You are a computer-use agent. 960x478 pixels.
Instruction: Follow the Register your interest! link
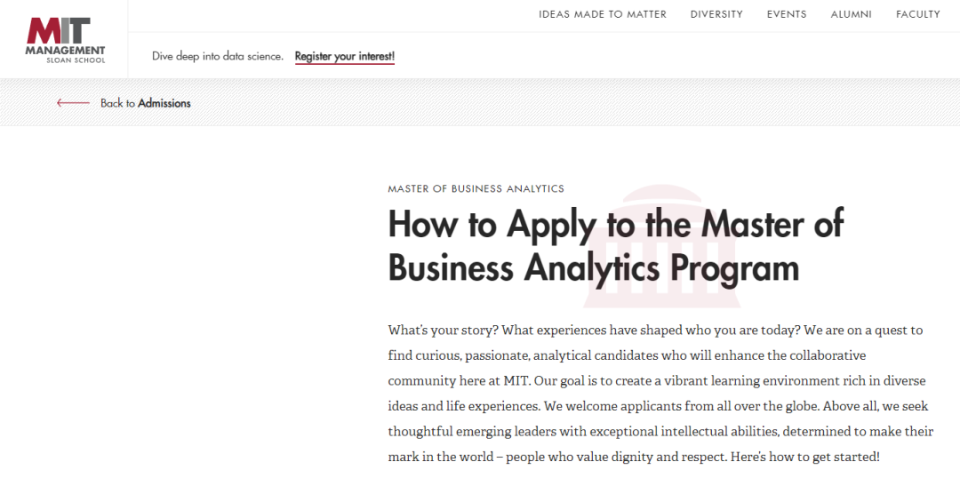345,56
